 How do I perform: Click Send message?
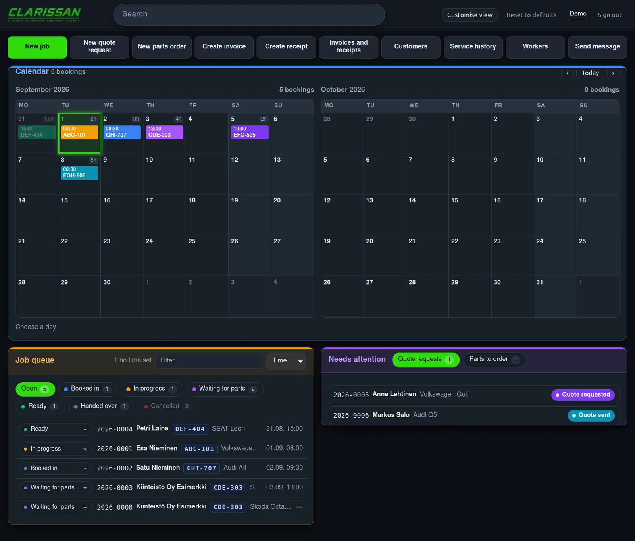point(597,47)
